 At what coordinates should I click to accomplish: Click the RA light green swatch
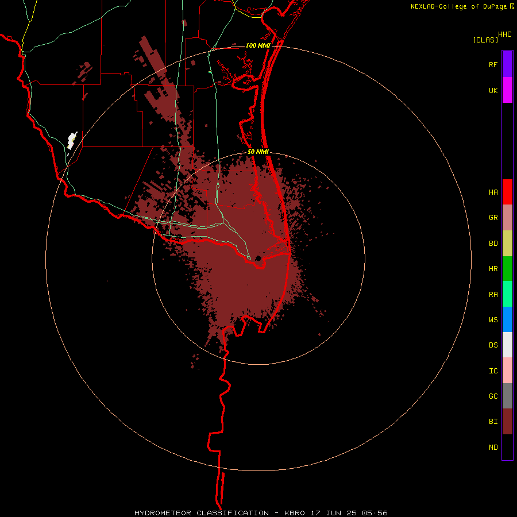tap(507, 294)
